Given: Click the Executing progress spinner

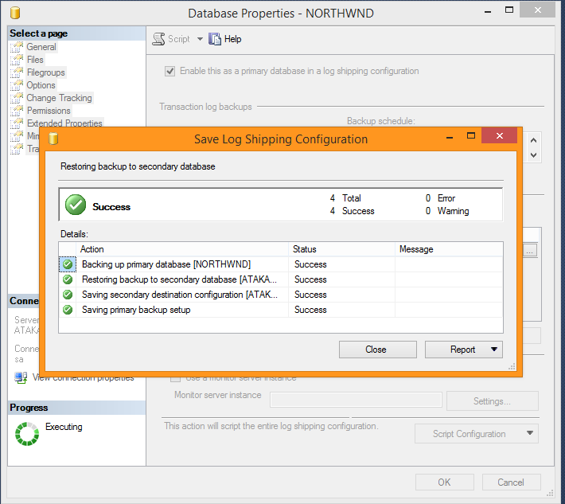Looking at the screenshot, I should coord(27,433).
